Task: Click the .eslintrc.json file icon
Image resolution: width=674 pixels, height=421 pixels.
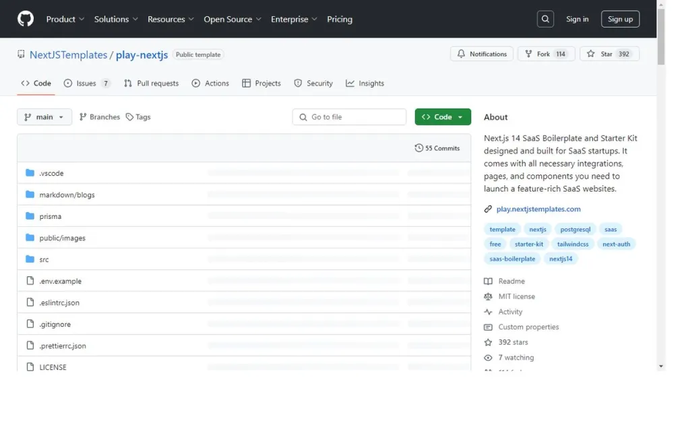Action: click(x=30, y=302)
